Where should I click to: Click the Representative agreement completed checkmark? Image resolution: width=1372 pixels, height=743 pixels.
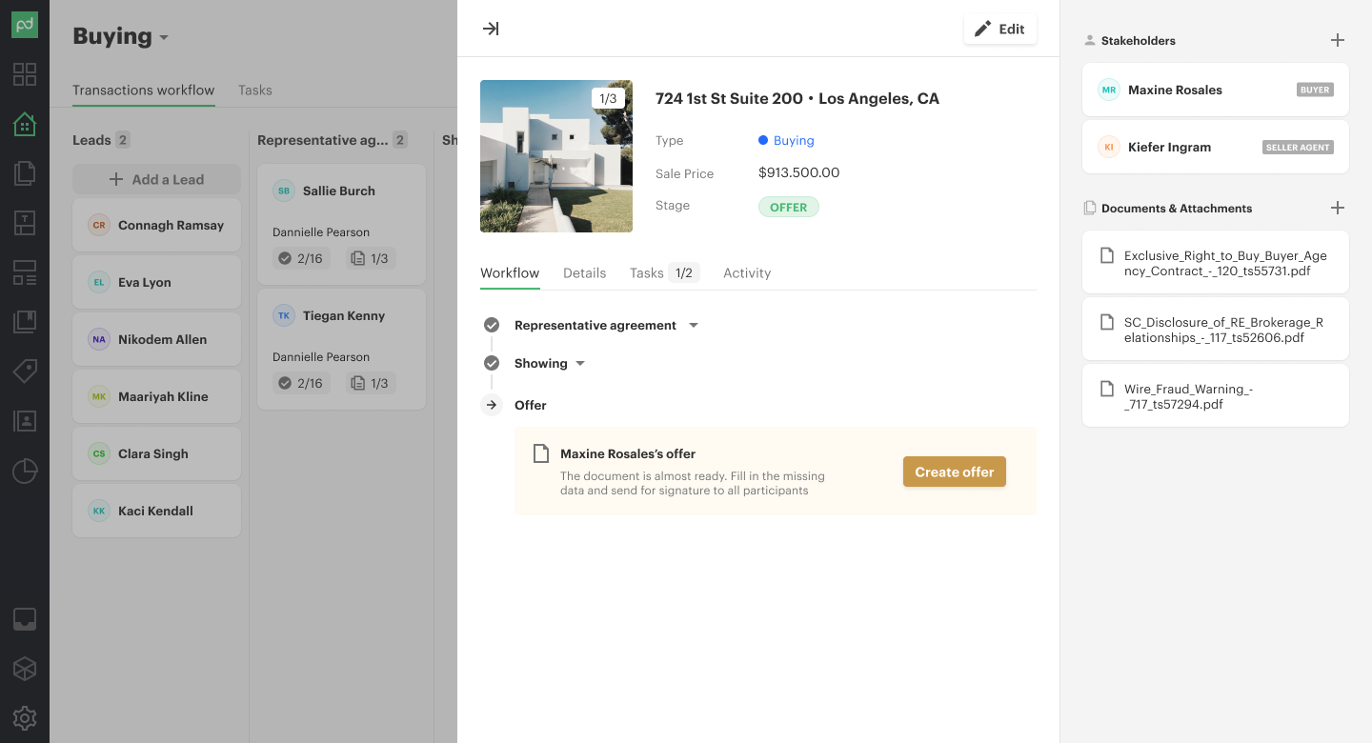tap(492, 325)
